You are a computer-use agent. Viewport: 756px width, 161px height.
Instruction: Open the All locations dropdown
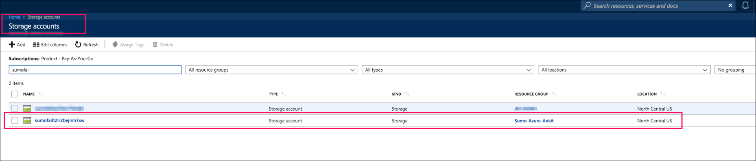pyautogui.click(x=624, y=70)
